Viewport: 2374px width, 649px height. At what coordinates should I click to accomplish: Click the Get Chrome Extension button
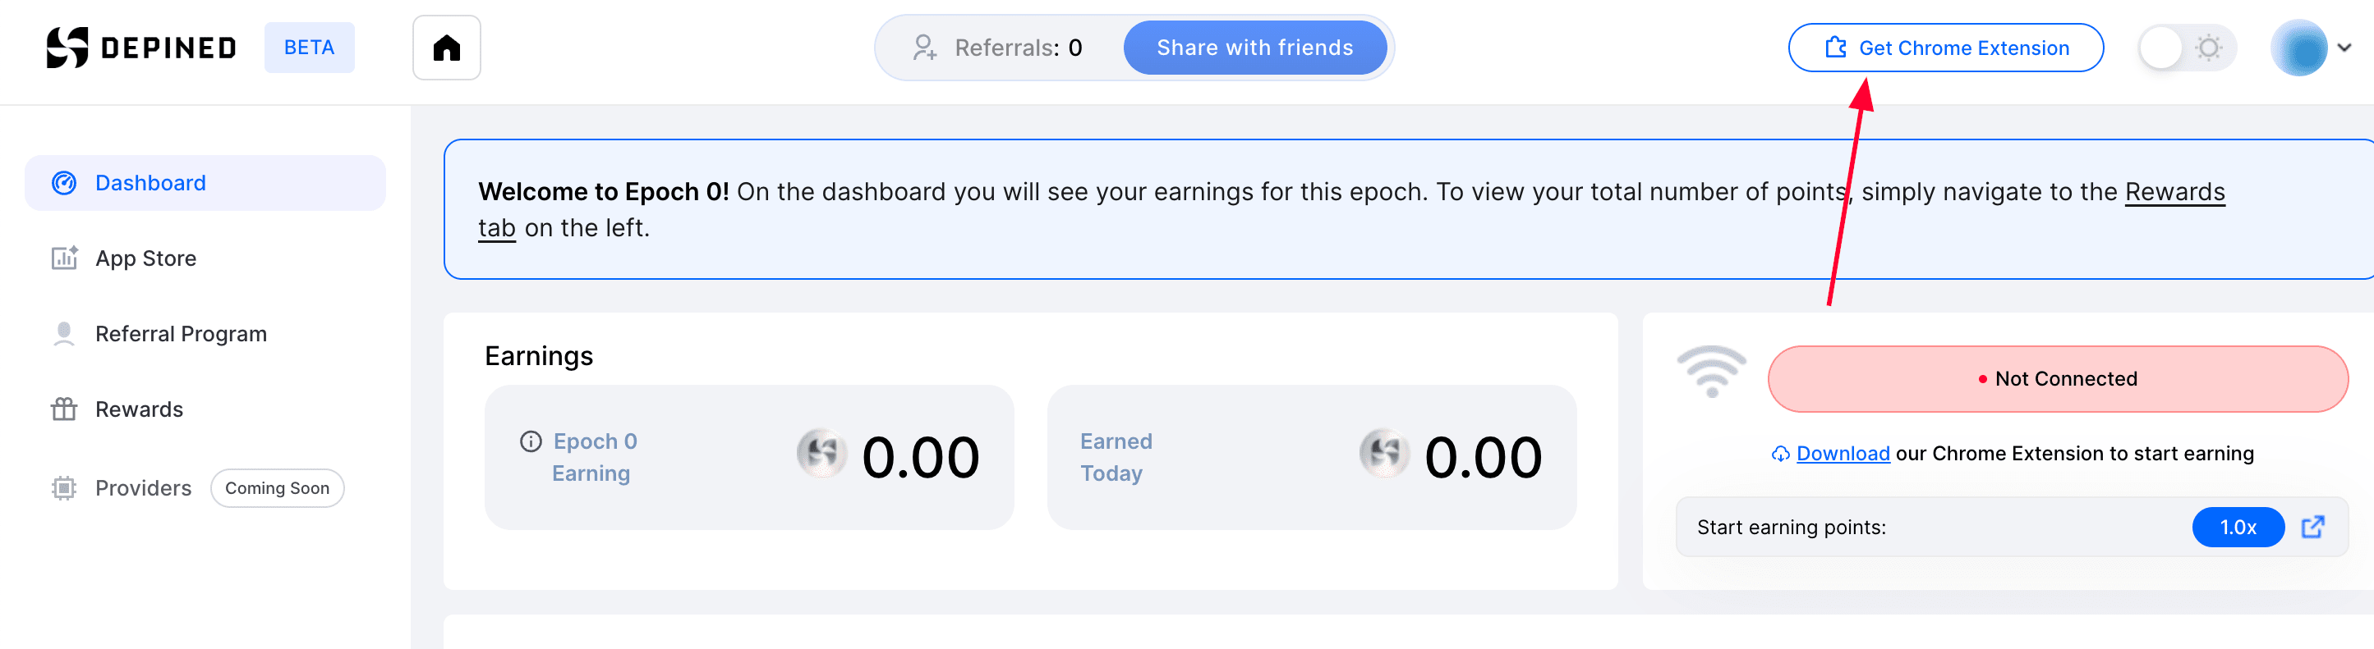[1945, 48]
